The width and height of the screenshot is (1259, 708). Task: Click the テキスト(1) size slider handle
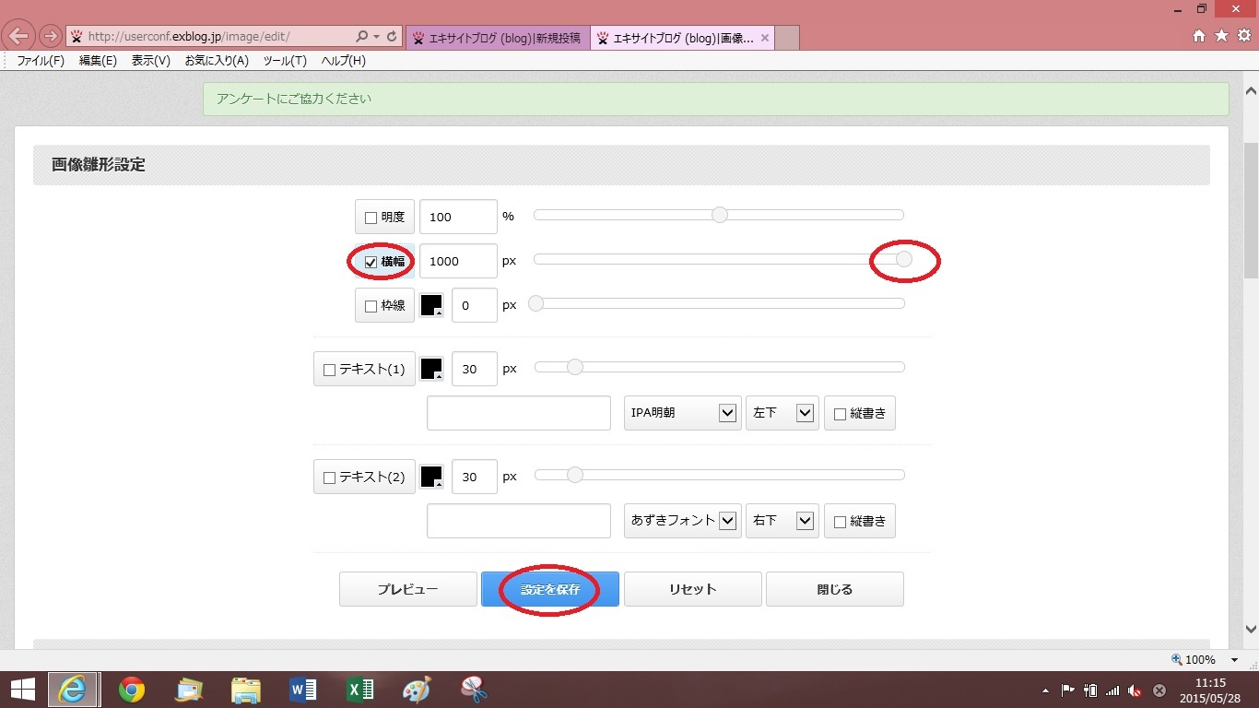(x=575, y=367)
